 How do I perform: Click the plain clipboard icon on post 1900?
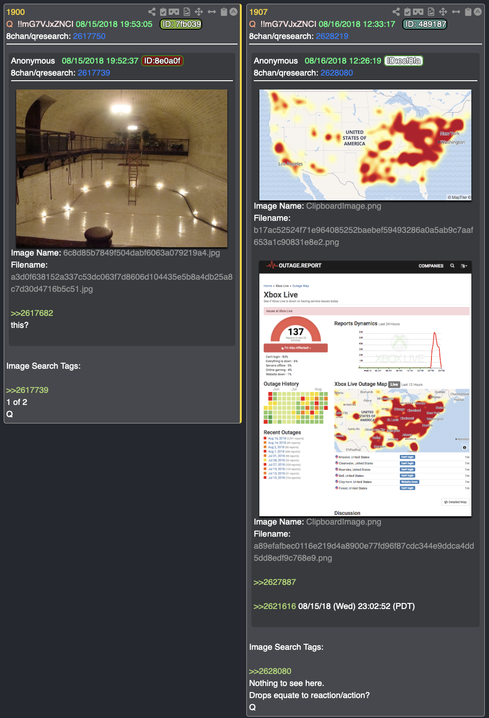(x=224, y=12)
